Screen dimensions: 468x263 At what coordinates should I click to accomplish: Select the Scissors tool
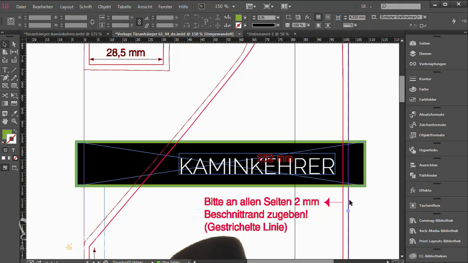(x=5, y=96)
